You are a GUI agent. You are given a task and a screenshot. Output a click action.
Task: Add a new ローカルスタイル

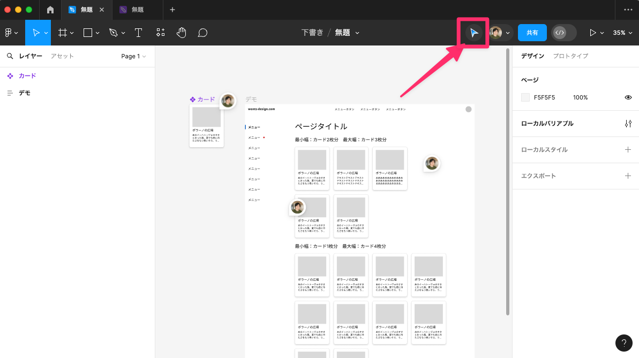[x=628, y=150]
